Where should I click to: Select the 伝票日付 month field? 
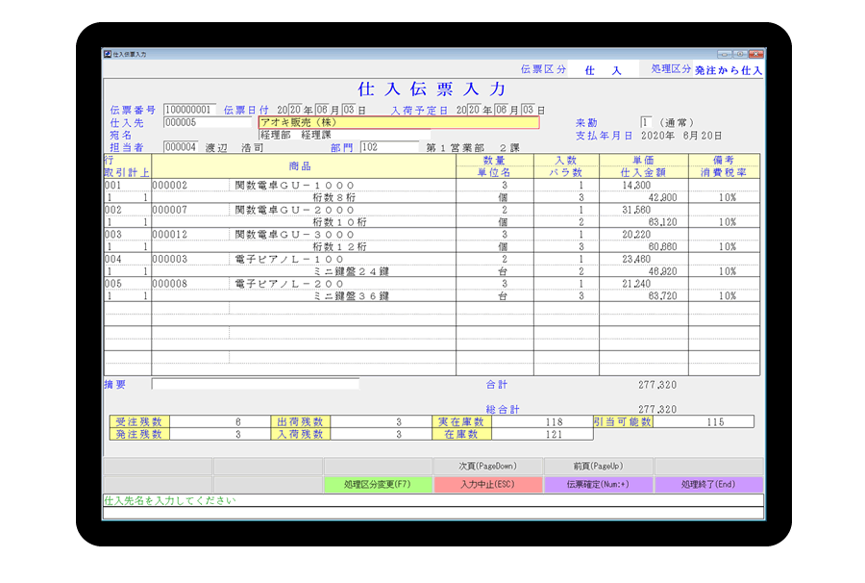coord(323,110)
